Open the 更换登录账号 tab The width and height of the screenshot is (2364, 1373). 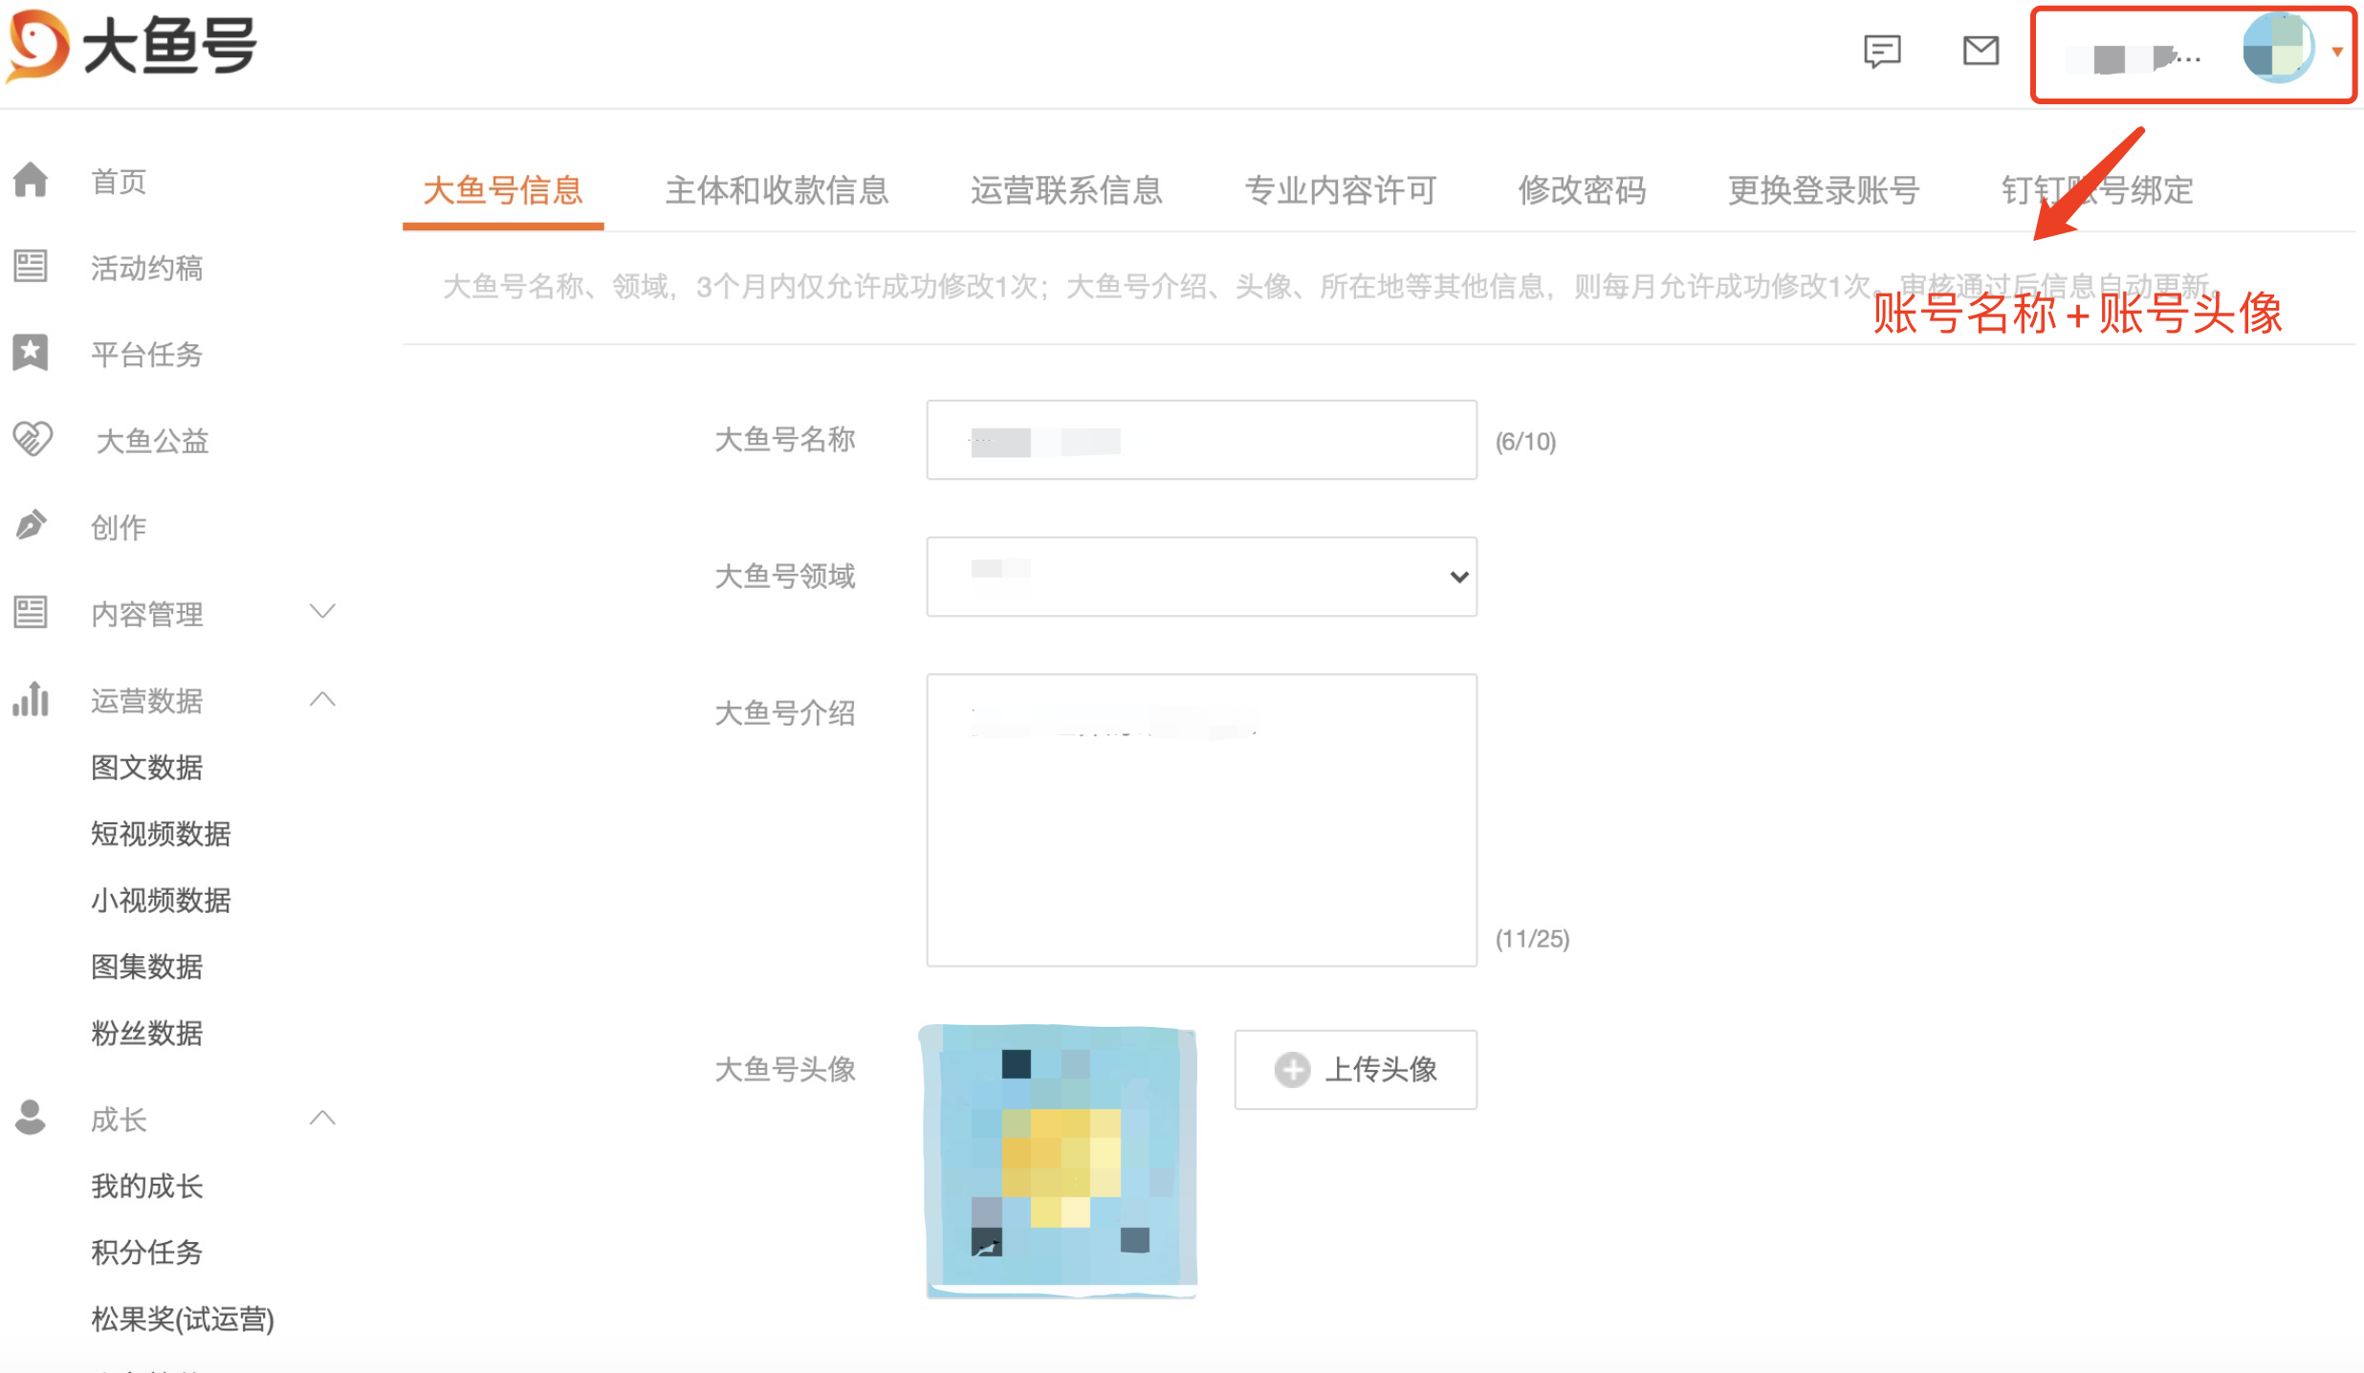click(1824, 190)
